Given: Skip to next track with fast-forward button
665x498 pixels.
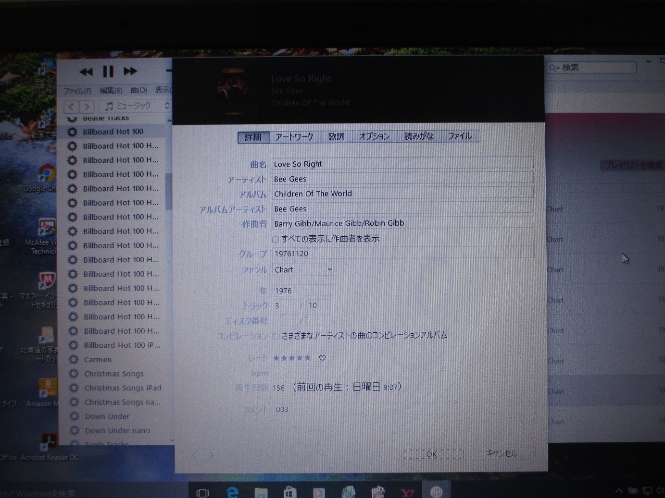Looking at the screenshot, I should 130,72.
